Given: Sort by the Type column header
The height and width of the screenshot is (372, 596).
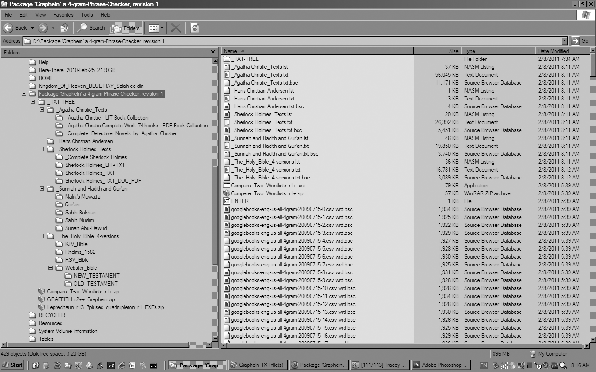Looking at the screenshot, I should coord(498,51).
